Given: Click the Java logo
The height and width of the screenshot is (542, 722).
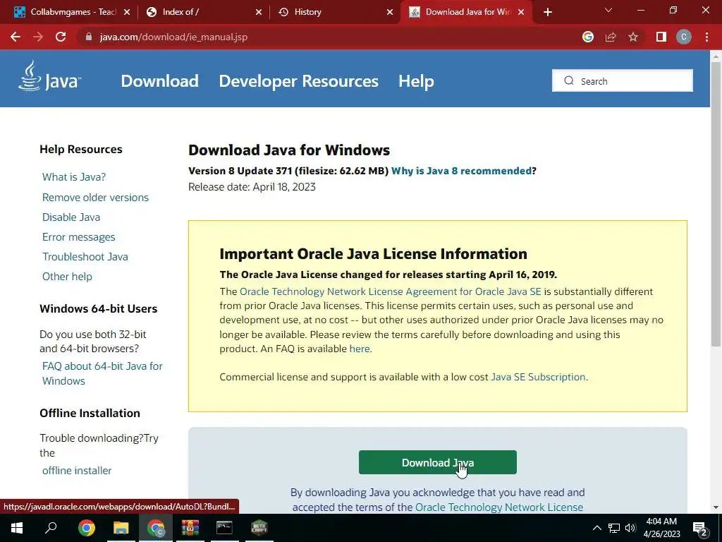Looking at the screenshot, I should pyautogui.click(x=50, y=76).
